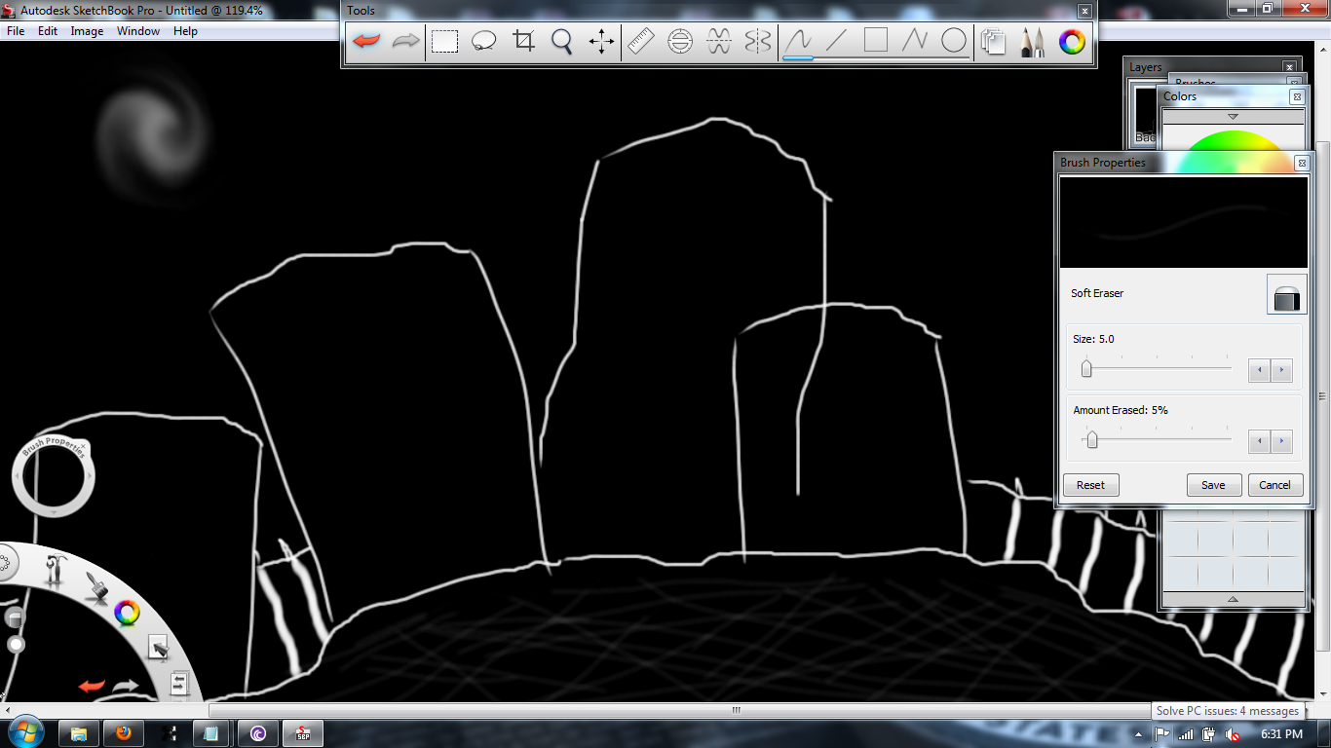This screenshot has height=748, width=1331.
Task: Click the lagoon gray redo arrow
Action: pyautogui.click(x=126, y=686)
